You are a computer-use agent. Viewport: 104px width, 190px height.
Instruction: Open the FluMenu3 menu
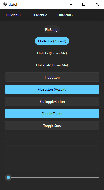(x=65, y=15)
